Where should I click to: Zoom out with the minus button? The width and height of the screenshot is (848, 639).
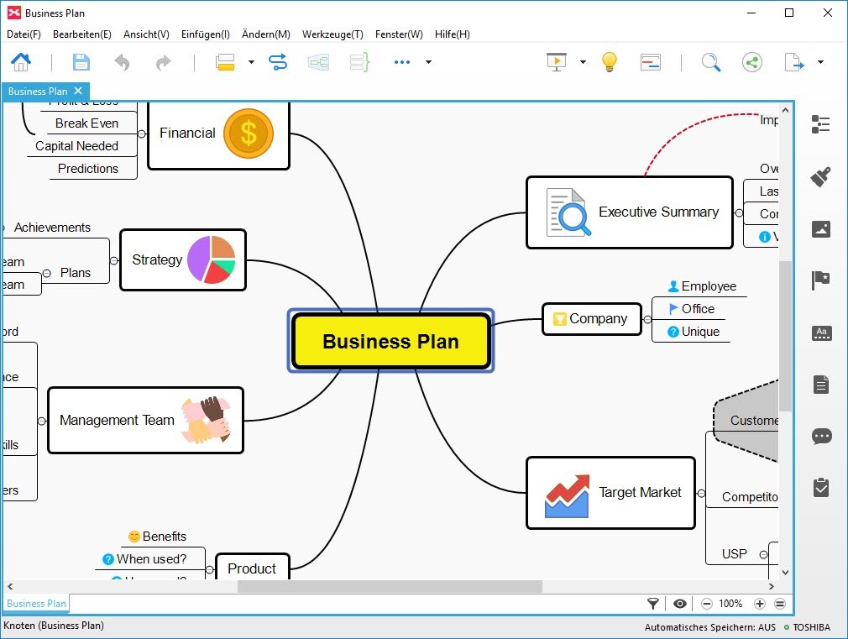click(x=706, y=604)
